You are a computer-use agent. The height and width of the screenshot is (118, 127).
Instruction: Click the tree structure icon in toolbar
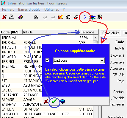68,17
